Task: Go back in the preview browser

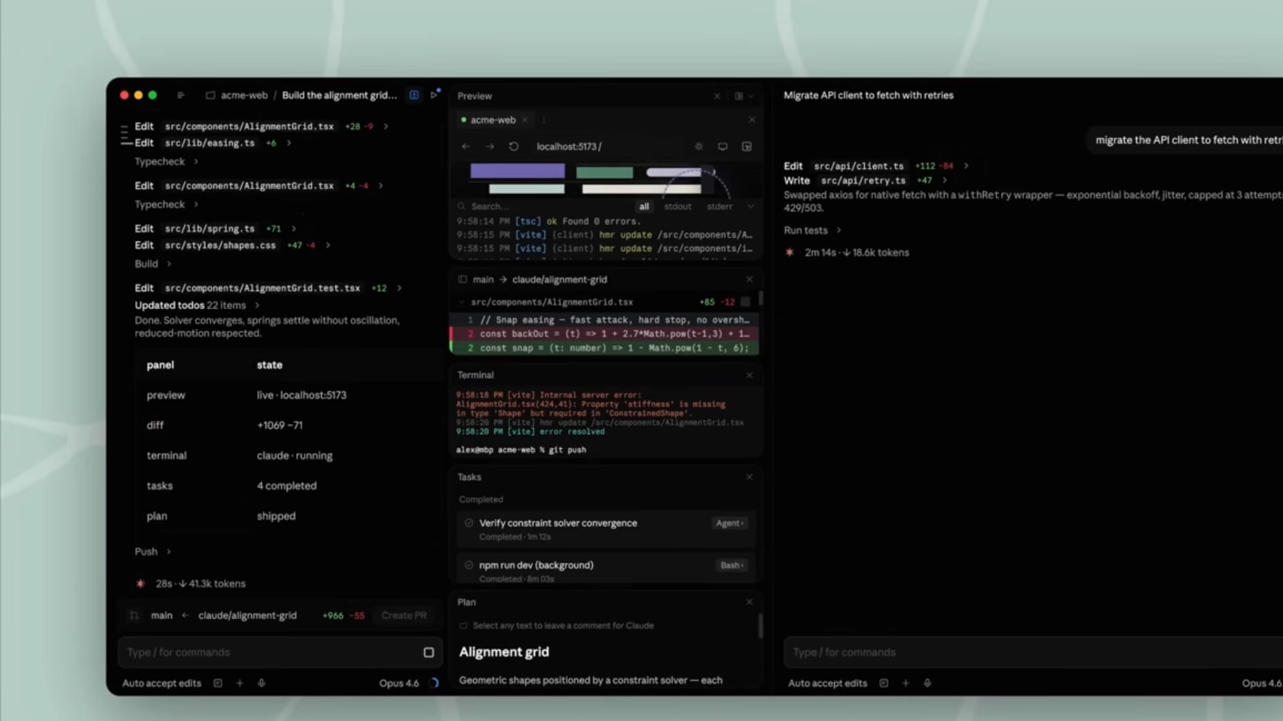Action: click(466, 146)
